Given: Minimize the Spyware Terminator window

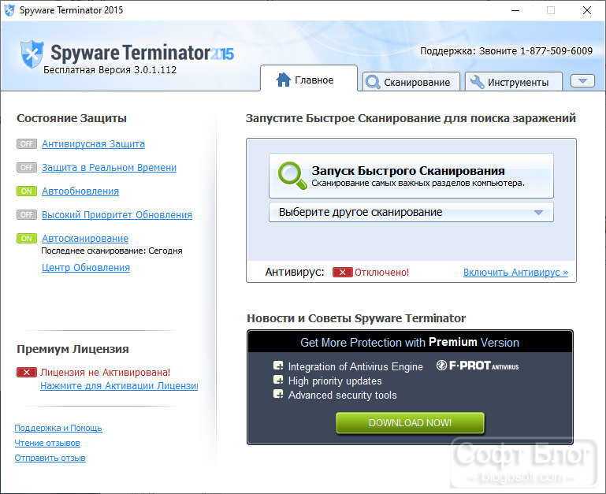Looking at the screenshot, I should click(515, 10).
